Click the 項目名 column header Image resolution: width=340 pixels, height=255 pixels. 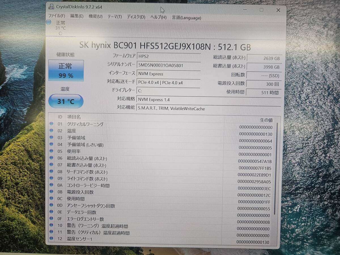click(74, 117)
